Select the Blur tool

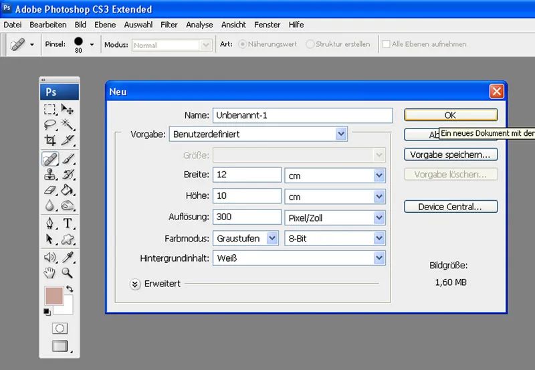49,205
